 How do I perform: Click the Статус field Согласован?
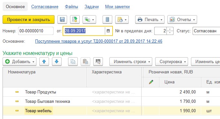tap(206, 31)
